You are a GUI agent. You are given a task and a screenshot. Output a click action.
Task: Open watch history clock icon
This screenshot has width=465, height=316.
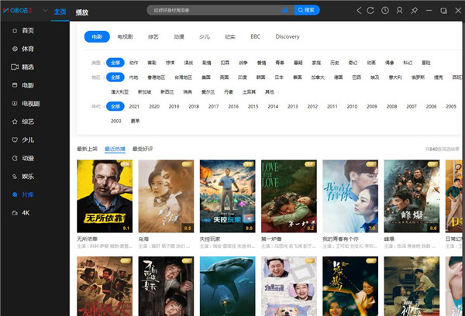click(x=385, y=10)
